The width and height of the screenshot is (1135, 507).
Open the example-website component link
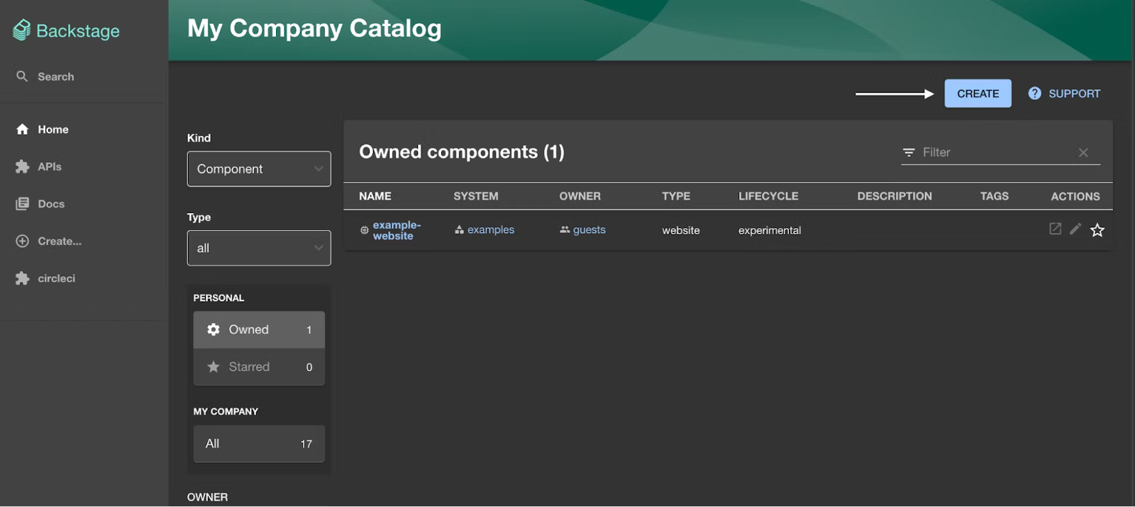[x=396, y=230]
